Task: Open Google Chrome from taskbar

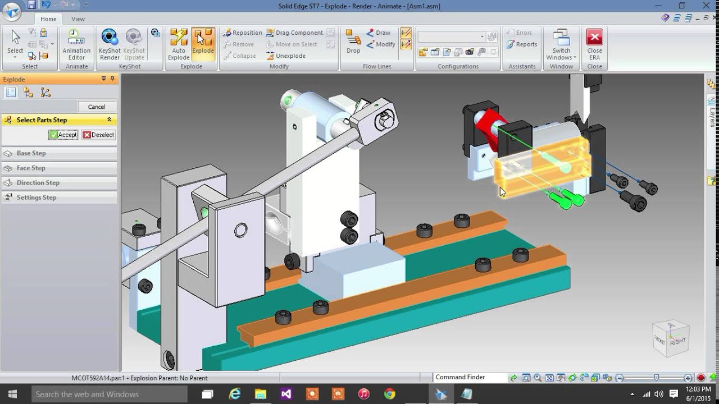Action: click(389, 394)
